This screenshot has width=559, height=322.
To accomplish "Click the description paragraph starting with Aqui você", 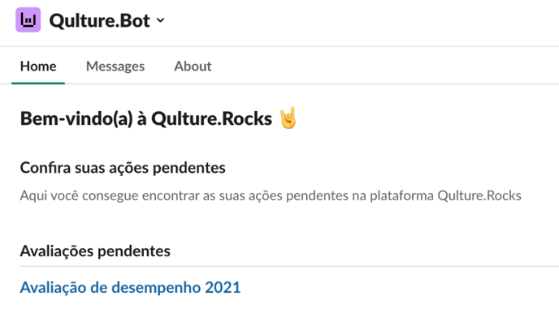I will pyautogui.click(x=271, y=195).
